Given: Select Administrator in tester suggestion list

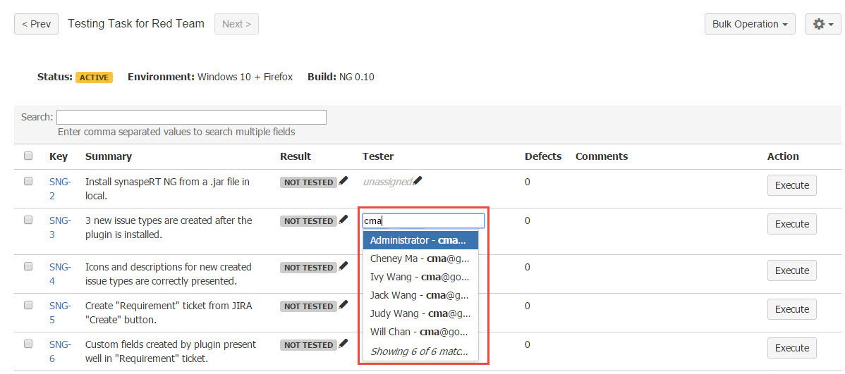Looking at the screenshot, I should click(420, 240).
